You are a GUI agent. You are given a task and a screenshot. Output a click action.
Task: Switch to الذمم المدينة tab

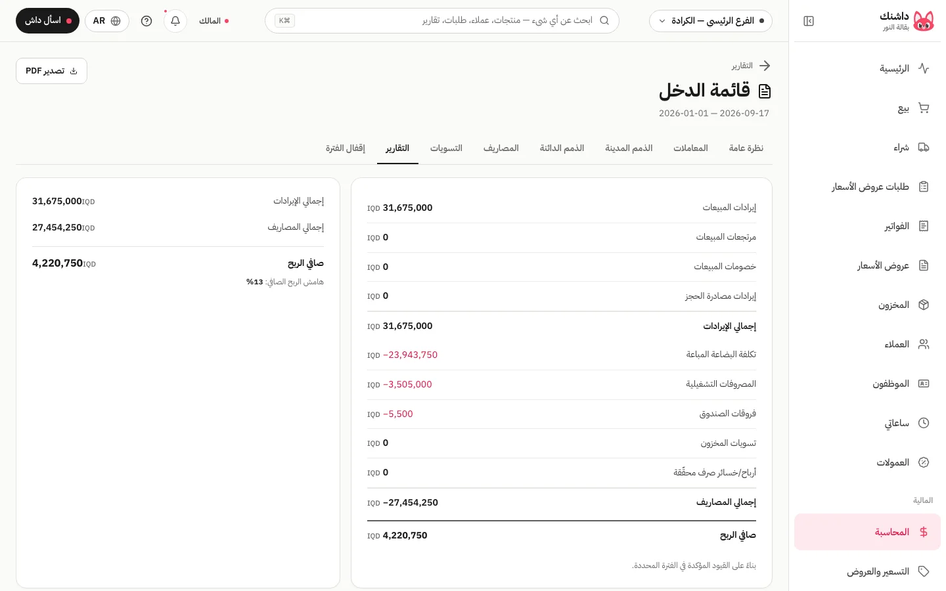tap(629, 148)
